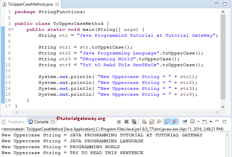Select the ToUpperCaseMethod.java editor tab
Viewport: 232px width, 157px height.
(x=30, y=4)
